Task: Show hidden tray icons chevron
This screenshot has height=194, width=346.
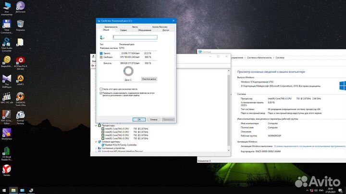Action: 307,190
